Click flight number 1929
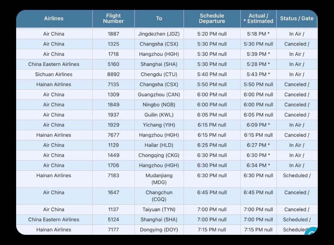 click(x=113, y=125)
